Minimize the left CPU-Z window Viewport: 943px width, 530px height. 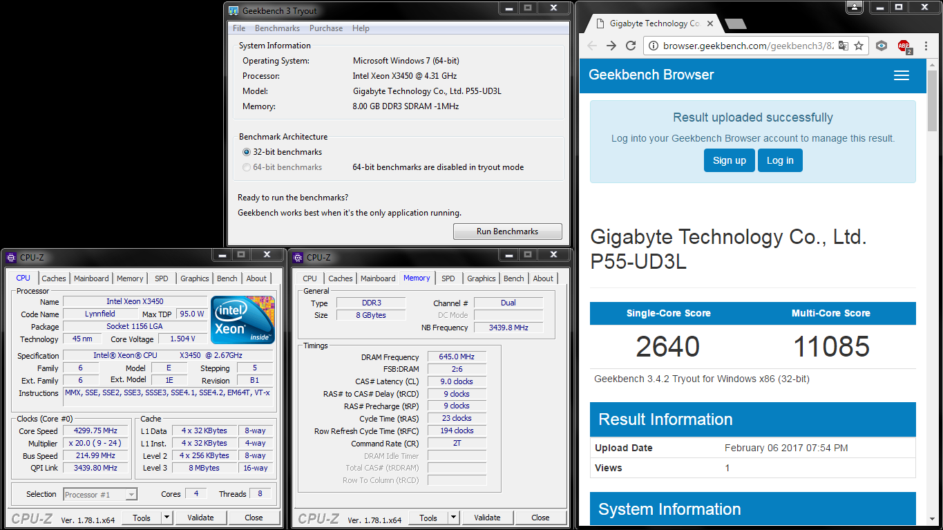coord(222,254)
